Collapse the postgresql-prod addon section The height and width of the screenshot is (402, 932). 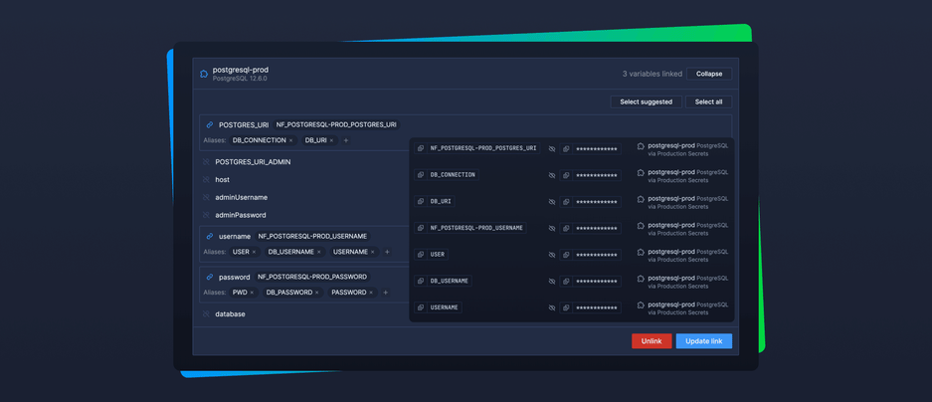(709, 74)
